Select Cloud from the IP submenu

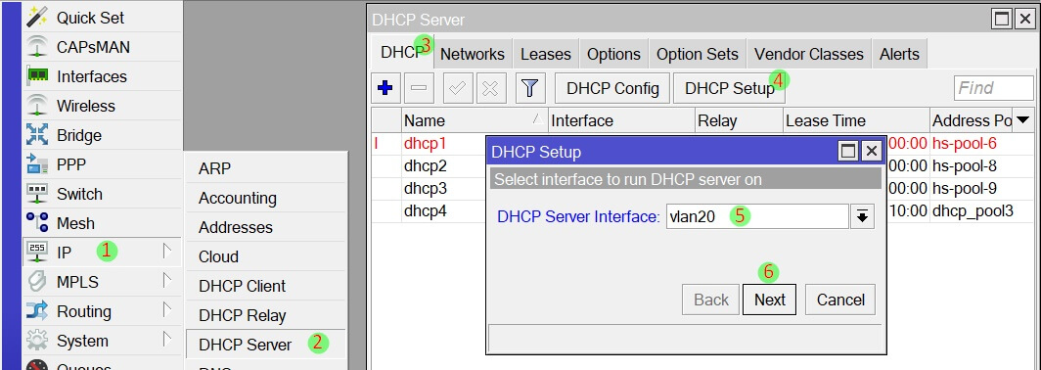[265, 256]
